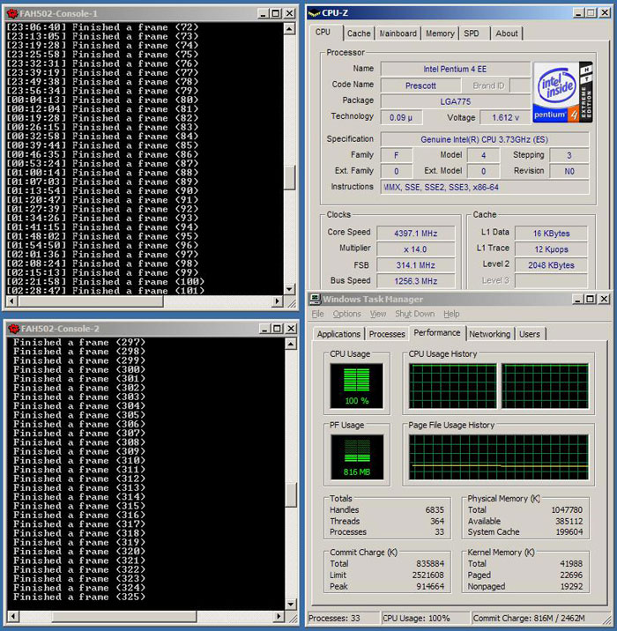The width and height of the screenshot is (617, 631).
Task: Switch to Applications tab in Task Manager
Action: 338,334
